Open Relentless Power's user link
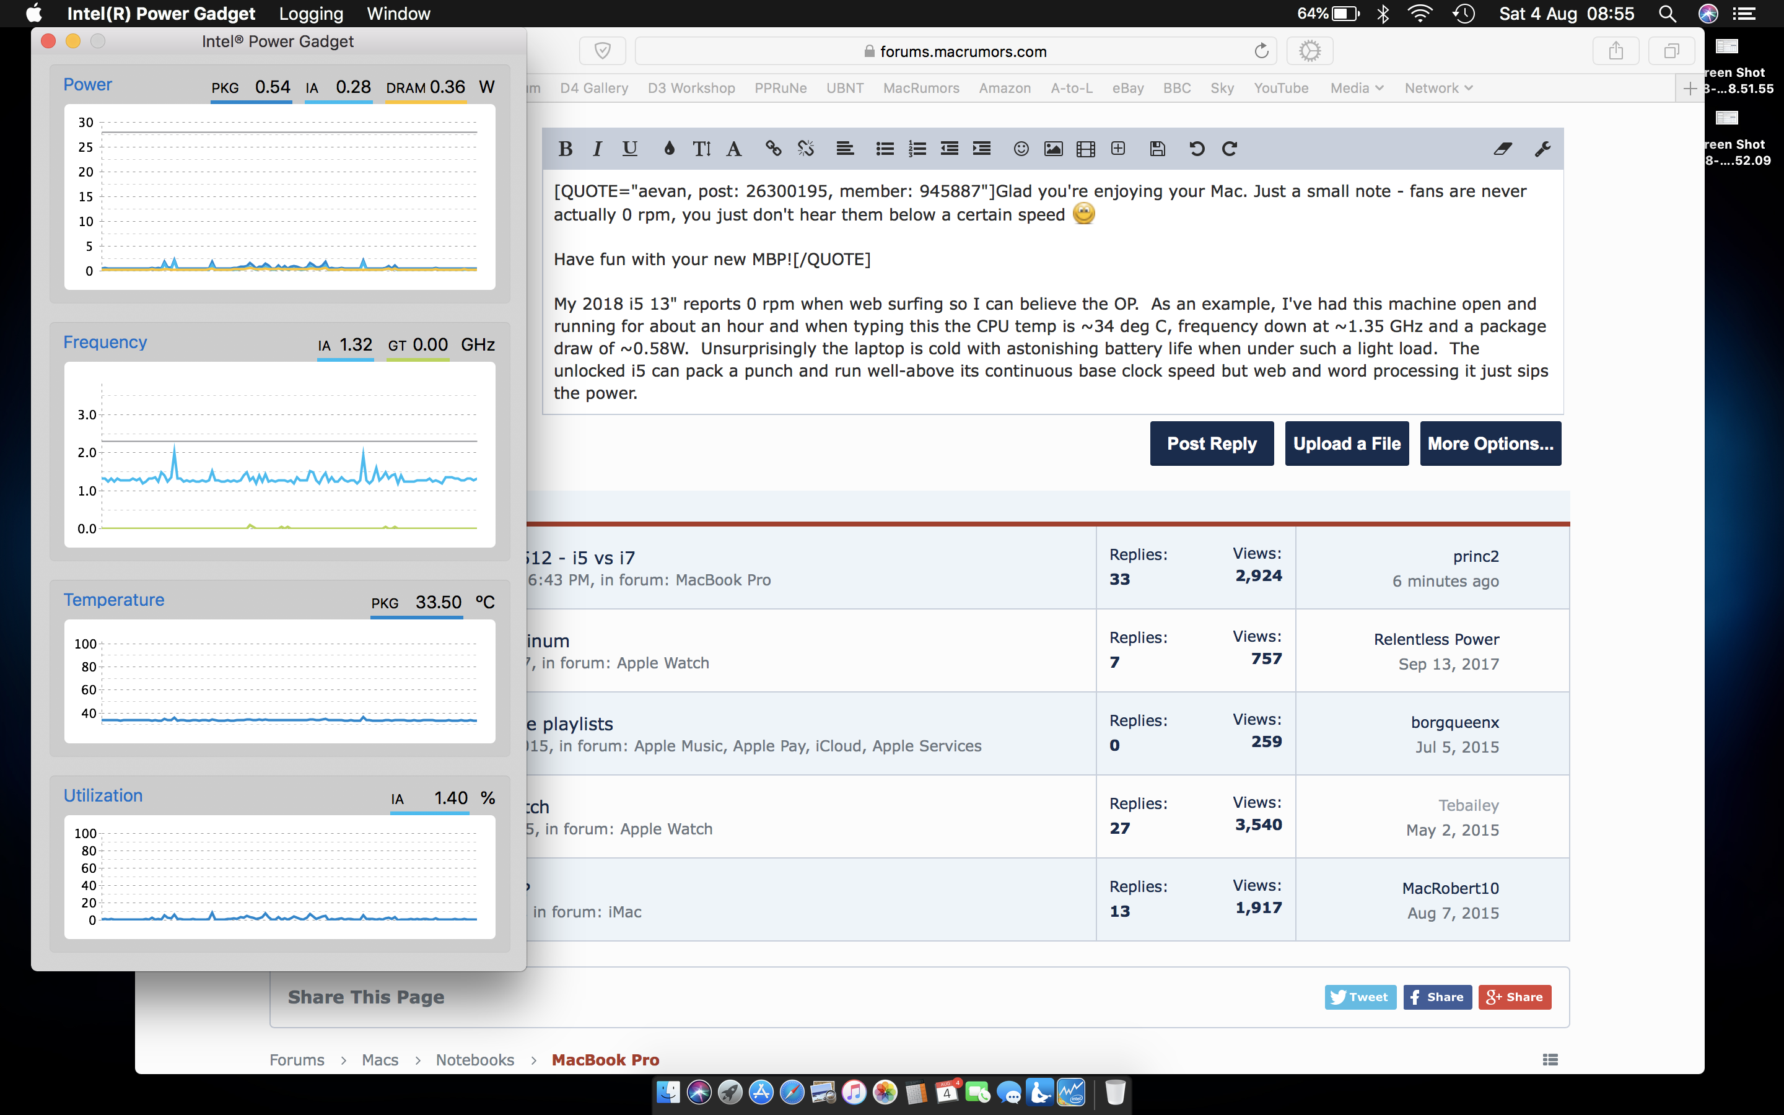 click(x=1436, y=639)
